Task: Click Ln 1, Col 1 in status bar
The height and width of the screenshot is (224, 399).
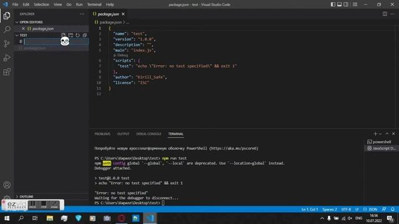Action: point(309,209)
